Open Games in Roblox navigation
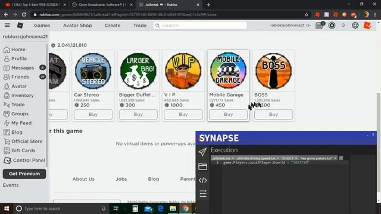381x214 pixels. (42, 26)
